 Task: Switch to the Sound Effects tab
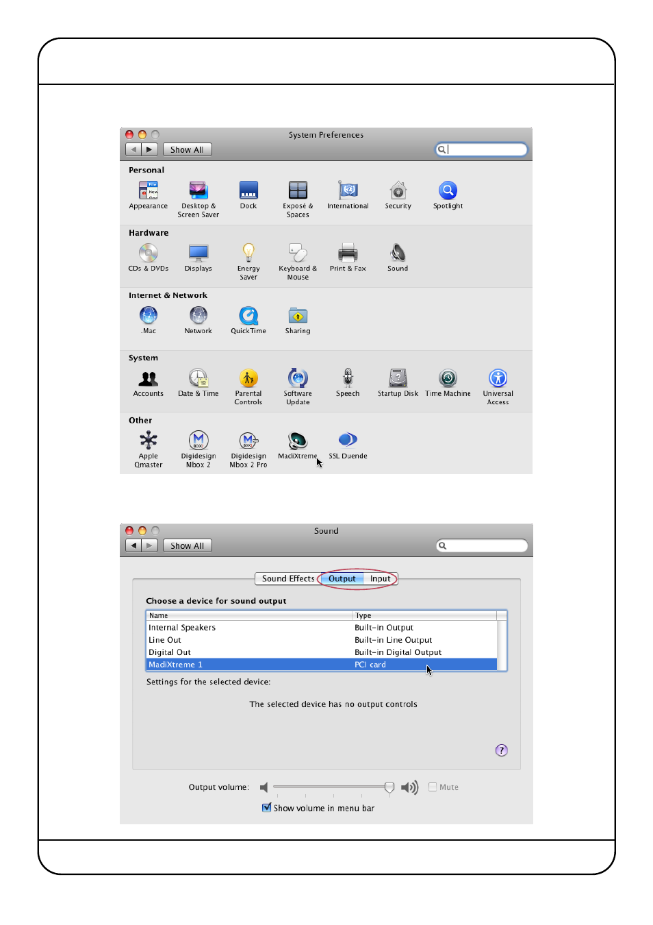click(x=288, y=578)
